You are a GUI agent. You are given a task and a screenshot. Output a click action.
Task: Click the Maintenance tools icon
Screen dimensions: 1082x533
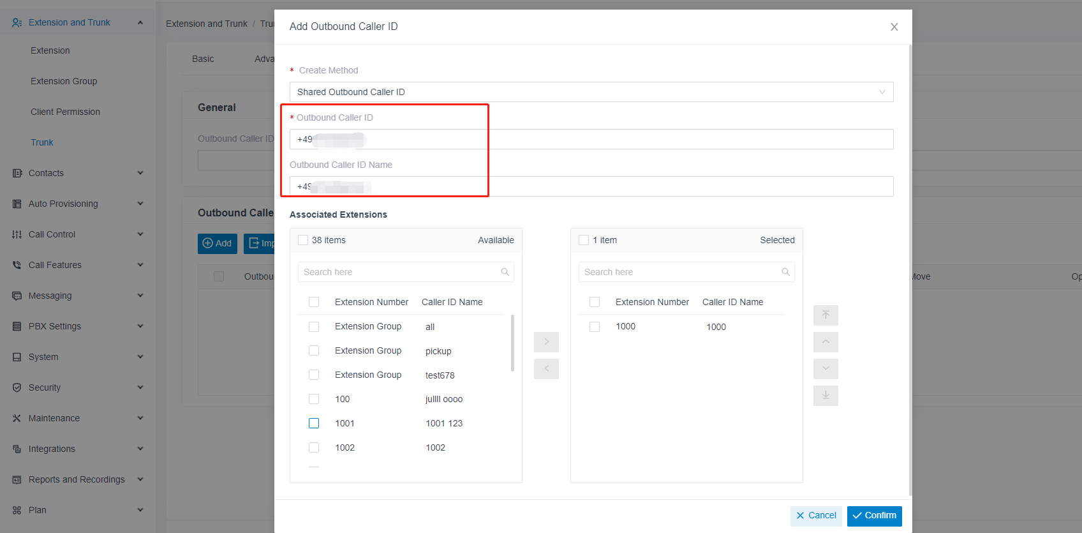17,418
